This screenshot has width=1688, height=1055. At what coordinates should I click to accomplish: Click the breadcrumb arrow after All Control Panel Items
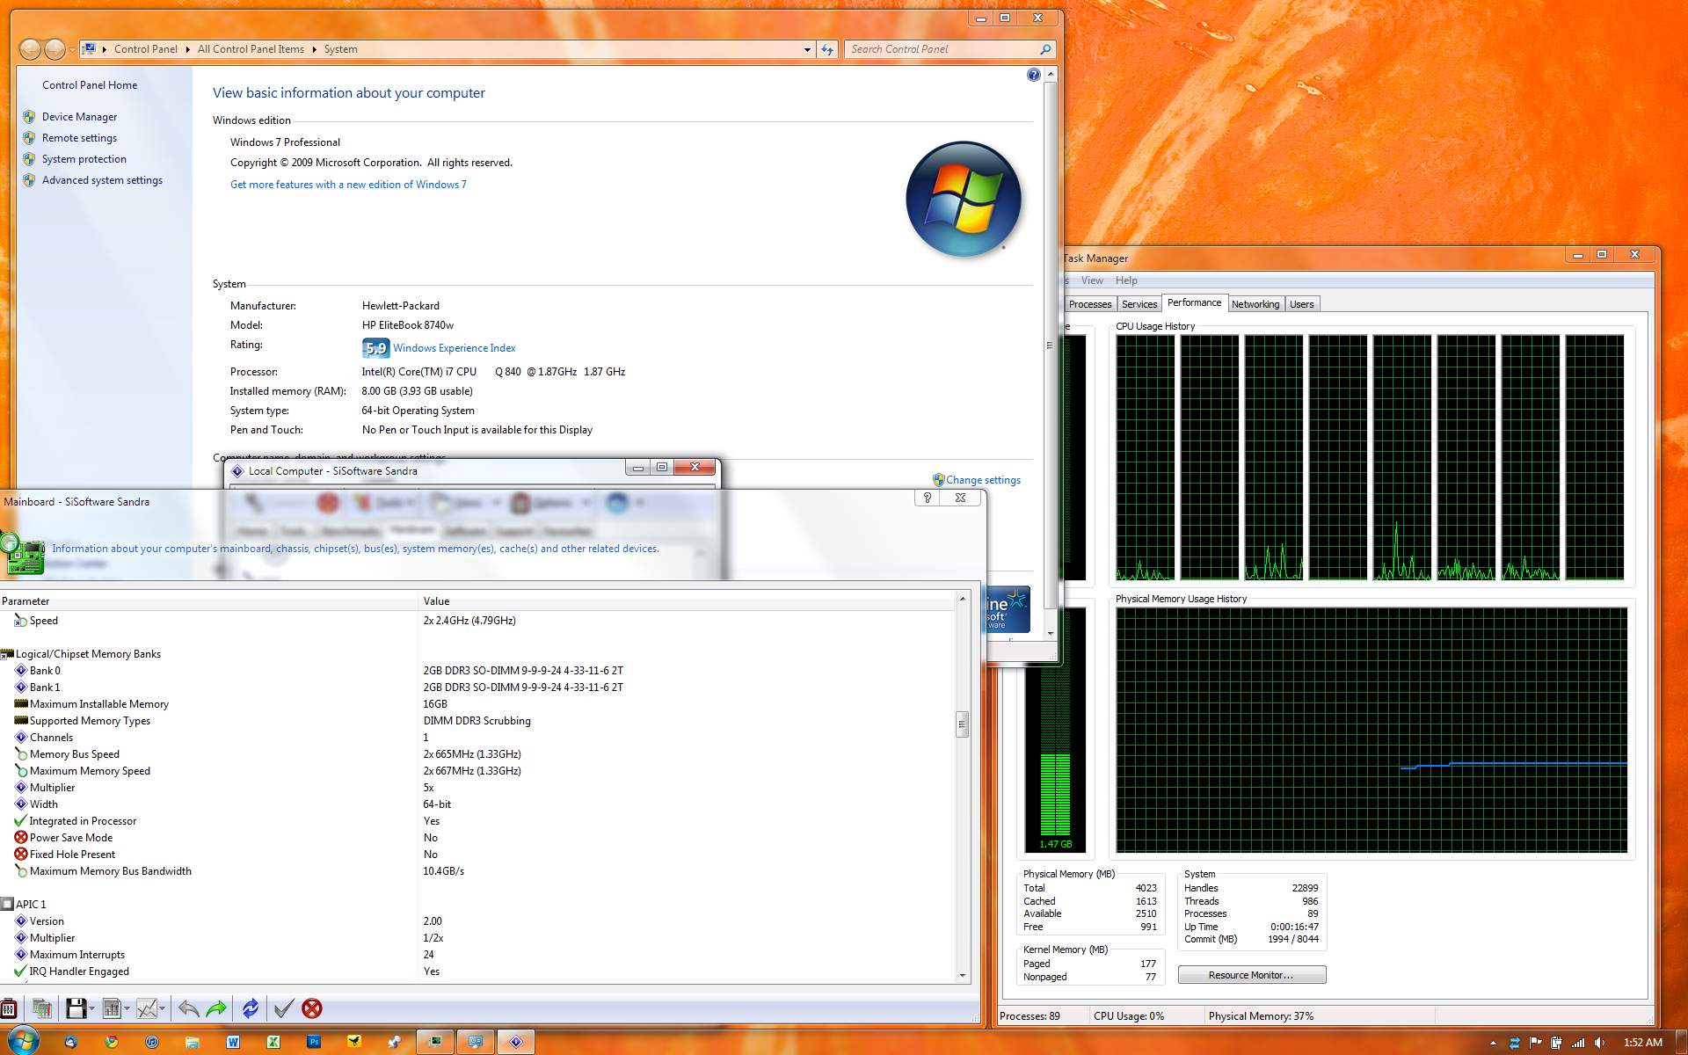click(314, 49)
